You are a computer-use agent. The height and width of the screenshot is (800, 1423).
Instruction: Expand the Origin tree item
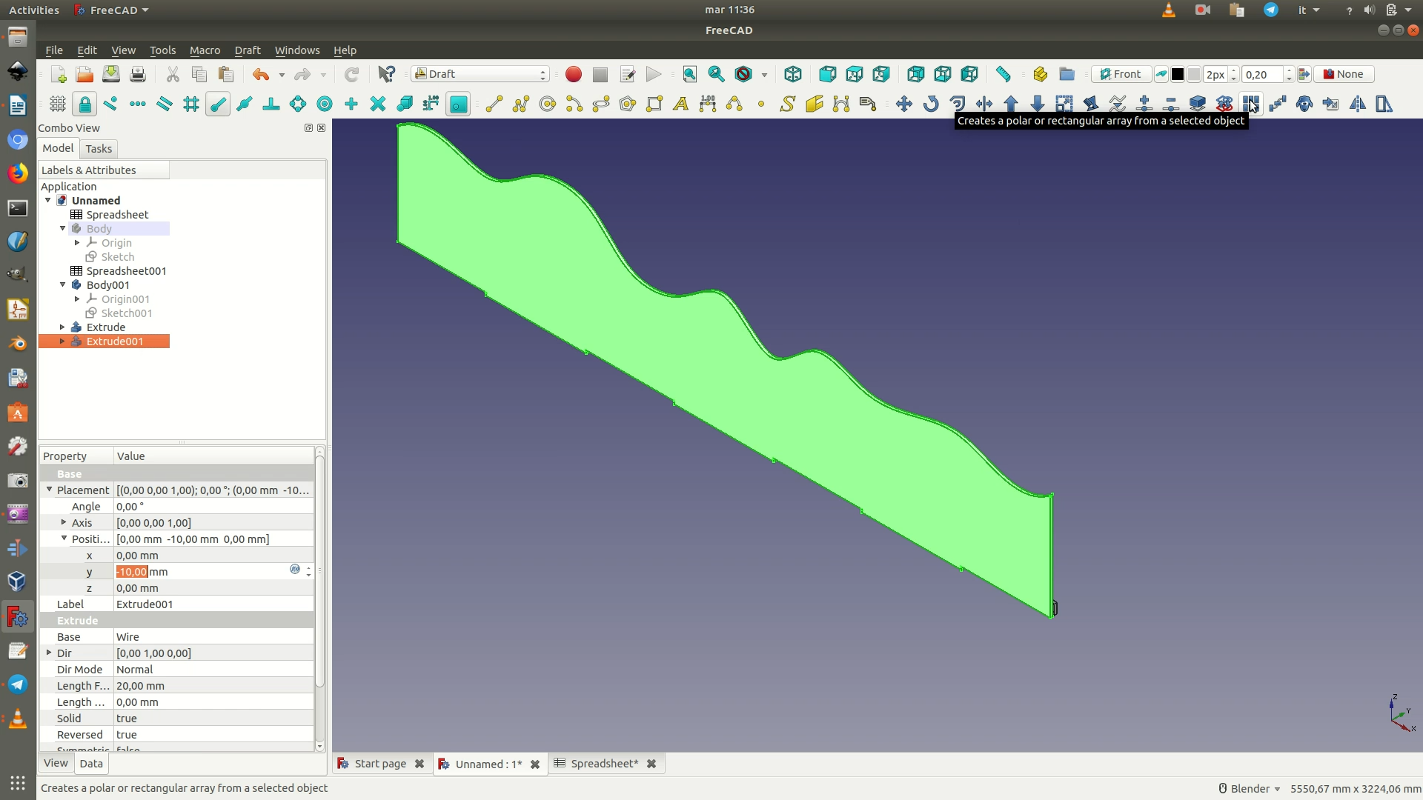pyautogui.click(x=77, y=242)
